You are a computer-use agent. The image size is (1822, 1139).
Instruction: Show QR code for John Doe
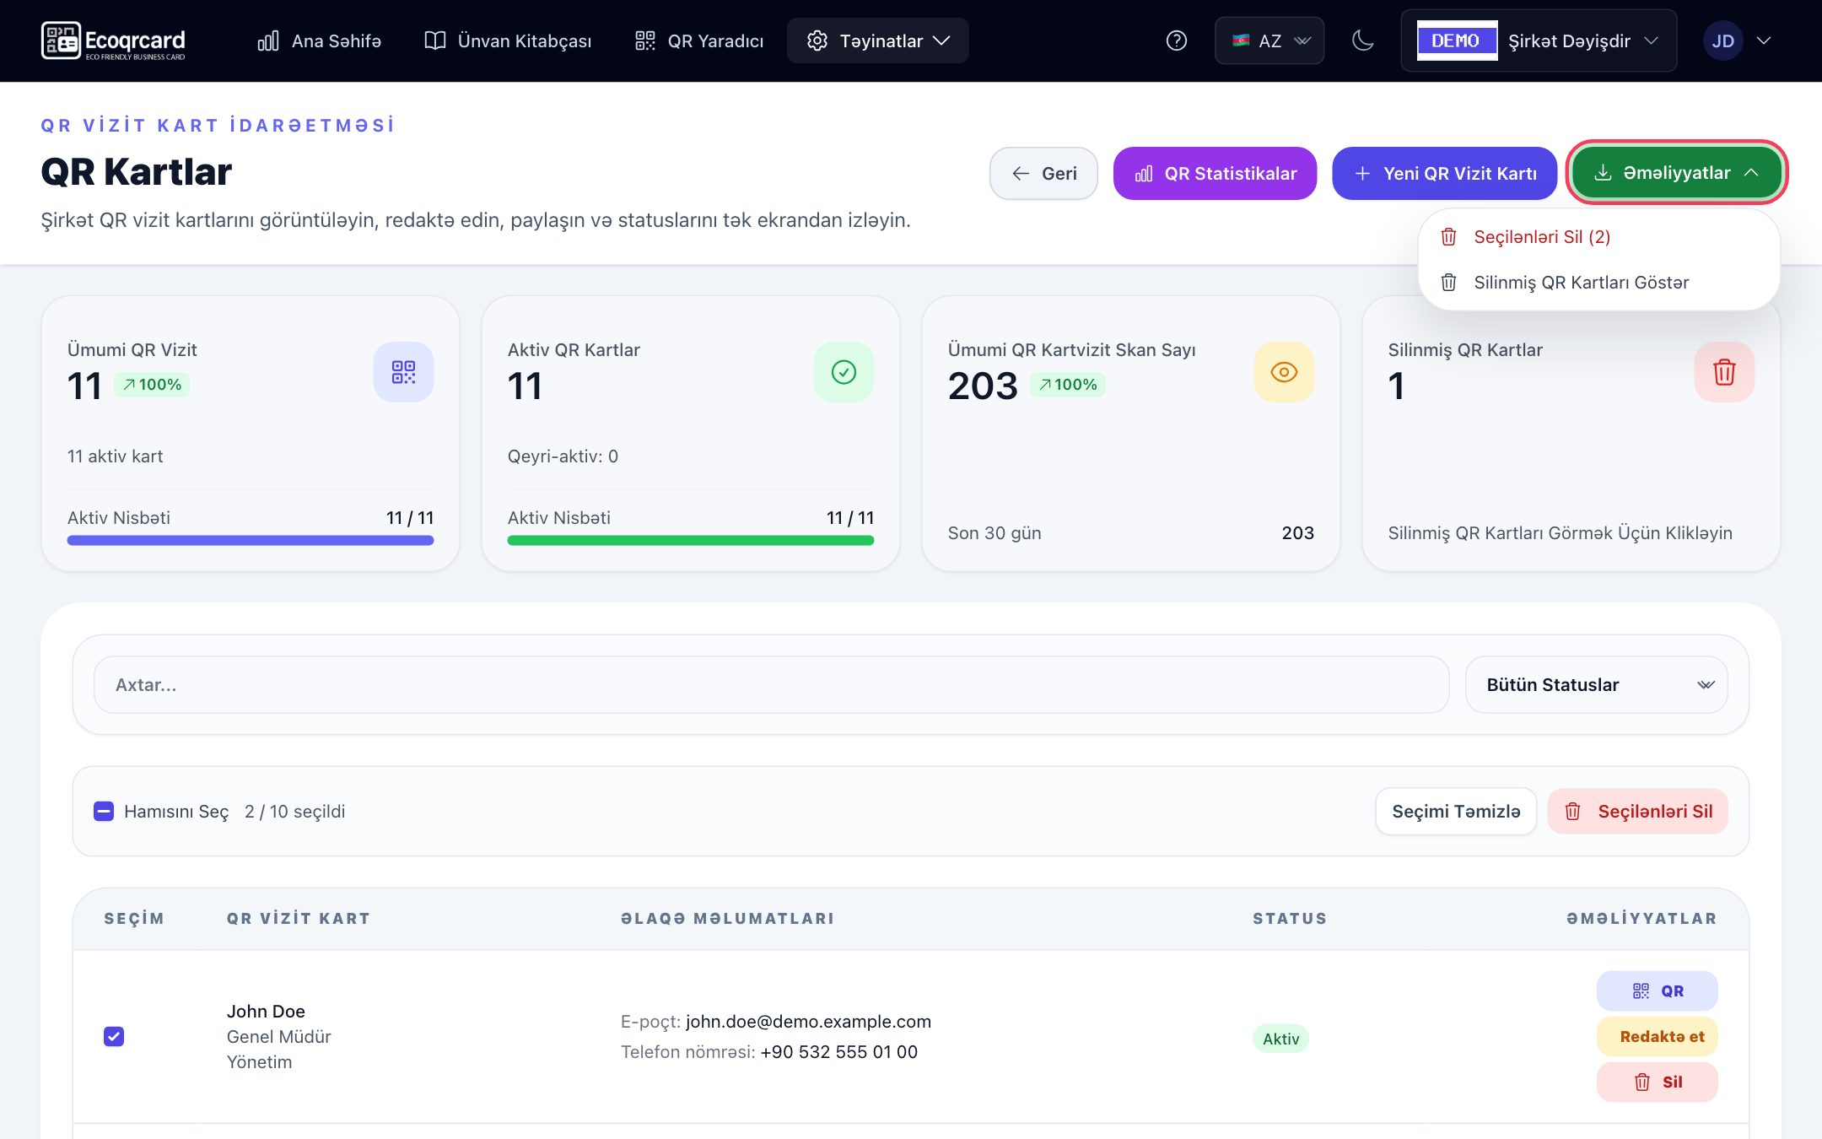click(1658, 991)
